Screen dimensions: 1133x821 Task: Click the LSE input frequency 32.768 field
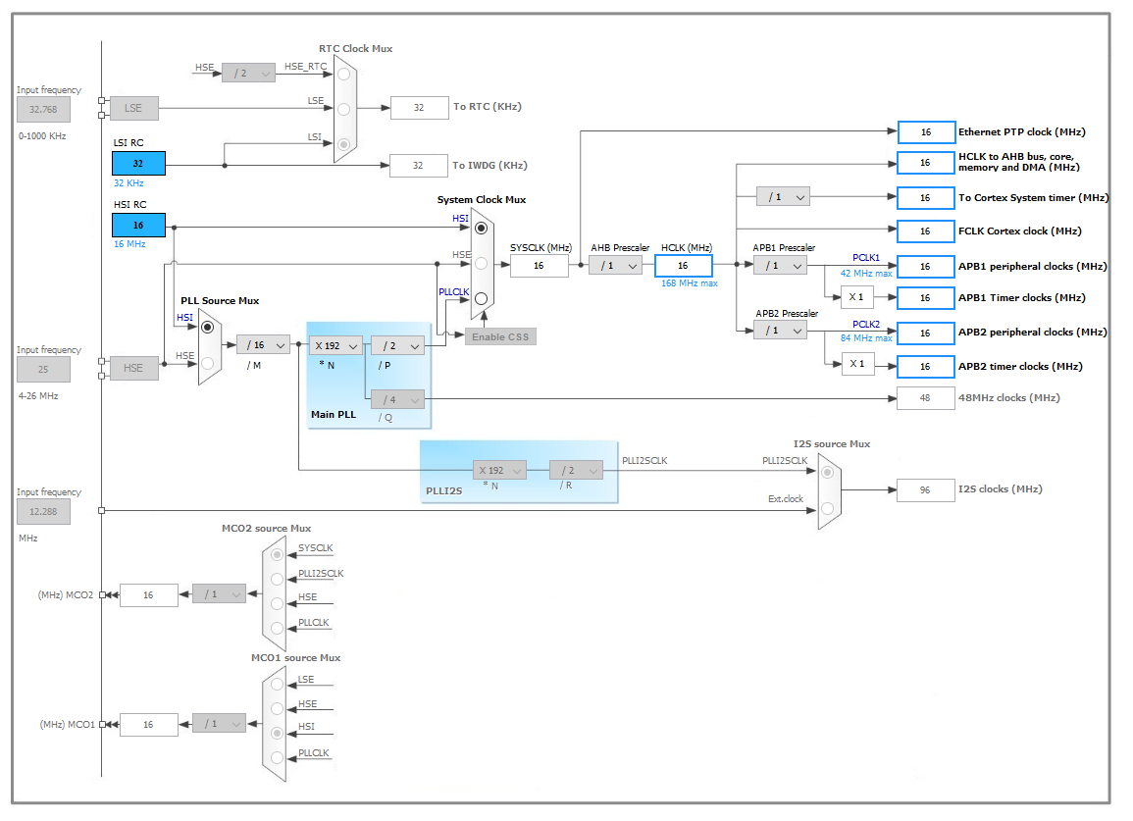[43, 110]
